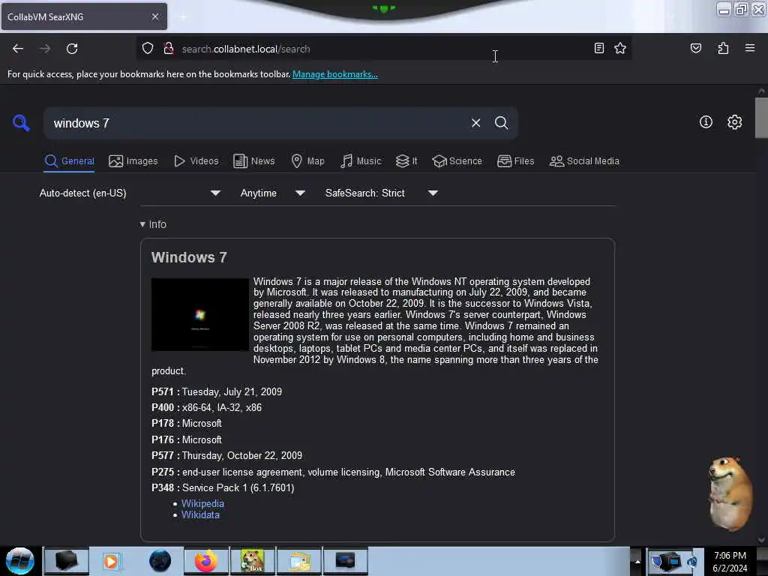
Task: Open the media player taskbar icon
Action: click(x=111, y=561)
